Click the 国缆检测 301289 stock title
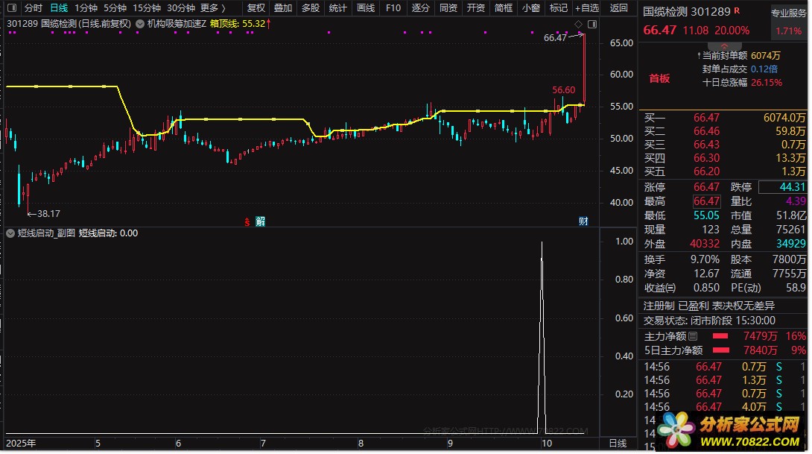812x454 pixels. tap(687, 11)
